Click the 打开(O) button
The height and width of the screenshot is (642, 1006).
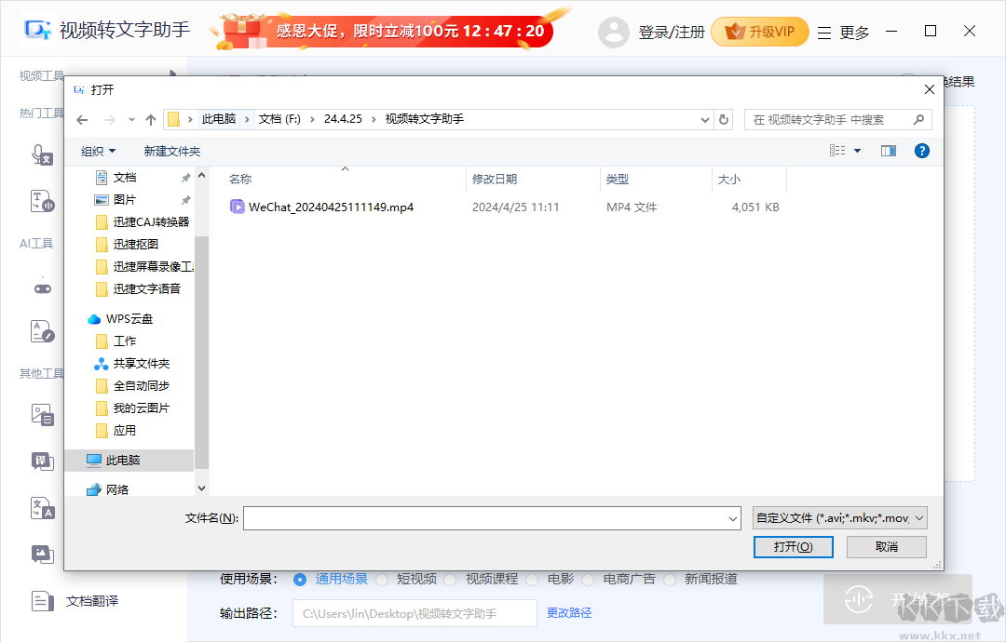793,547
